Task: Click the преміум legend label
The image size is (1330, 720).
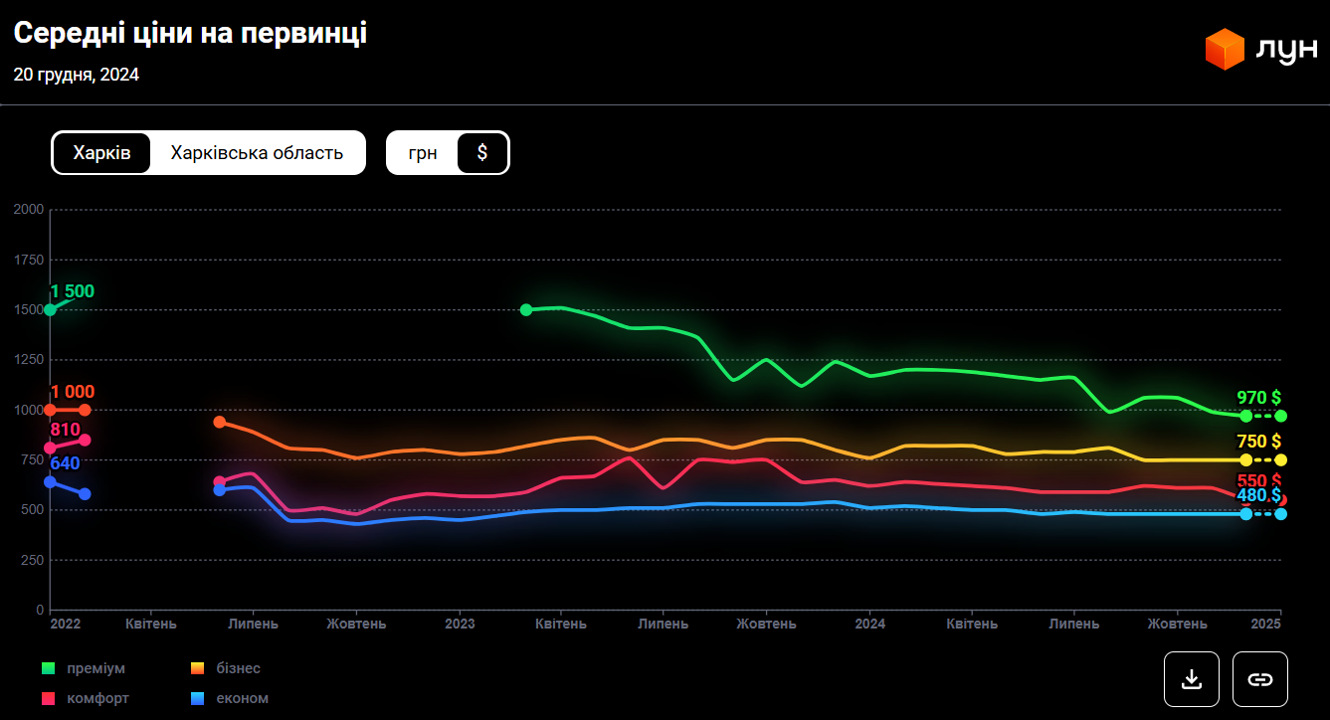Action: (x=95, y=668)
